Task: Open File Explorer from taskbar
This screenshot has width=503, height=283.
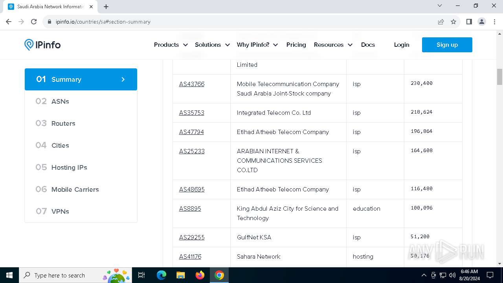Action: tap(180, 275)
